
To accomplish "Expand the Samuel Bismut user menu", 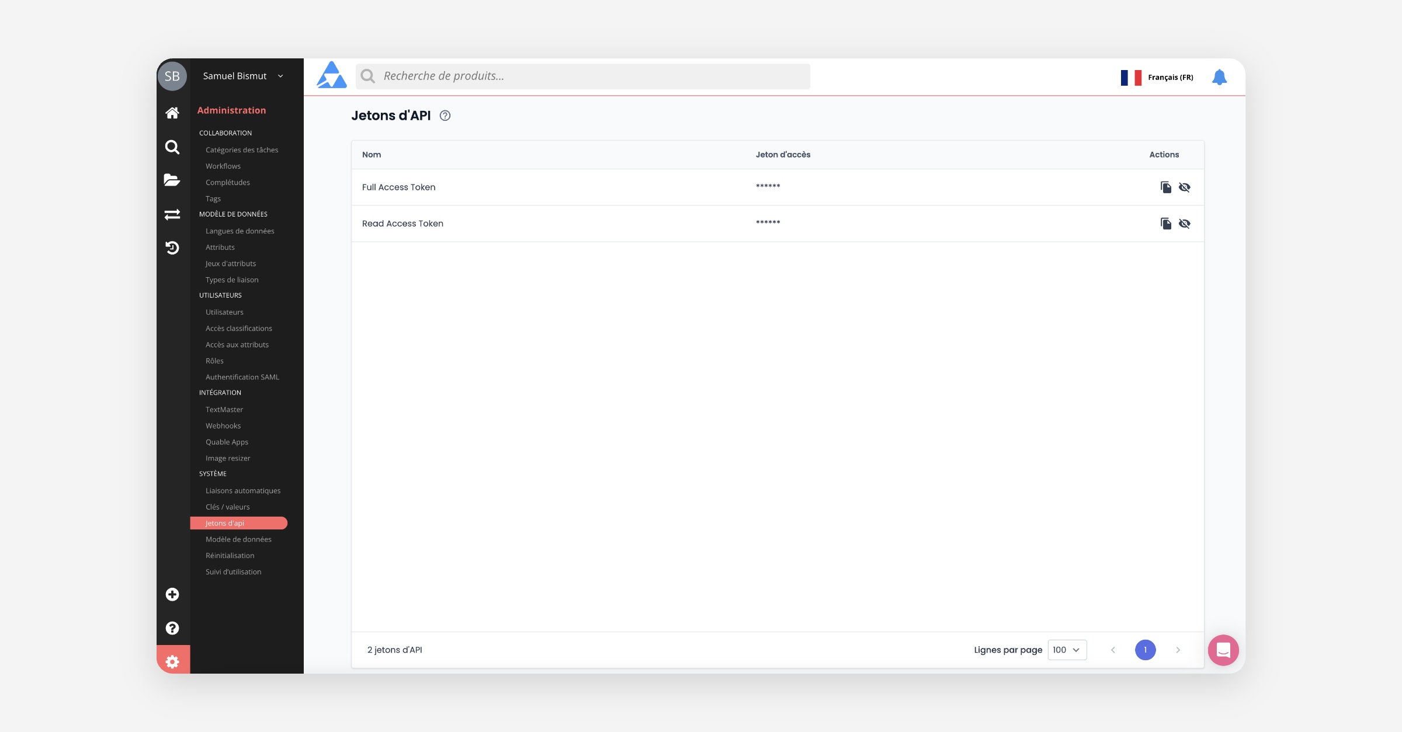I will pyautogui.click(x=243, y=76).
